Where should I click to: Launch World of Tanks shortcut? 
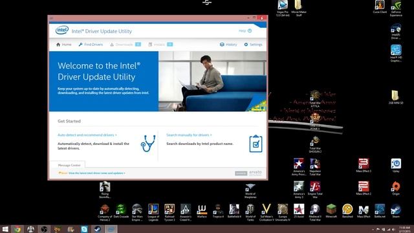click(250, 212)
